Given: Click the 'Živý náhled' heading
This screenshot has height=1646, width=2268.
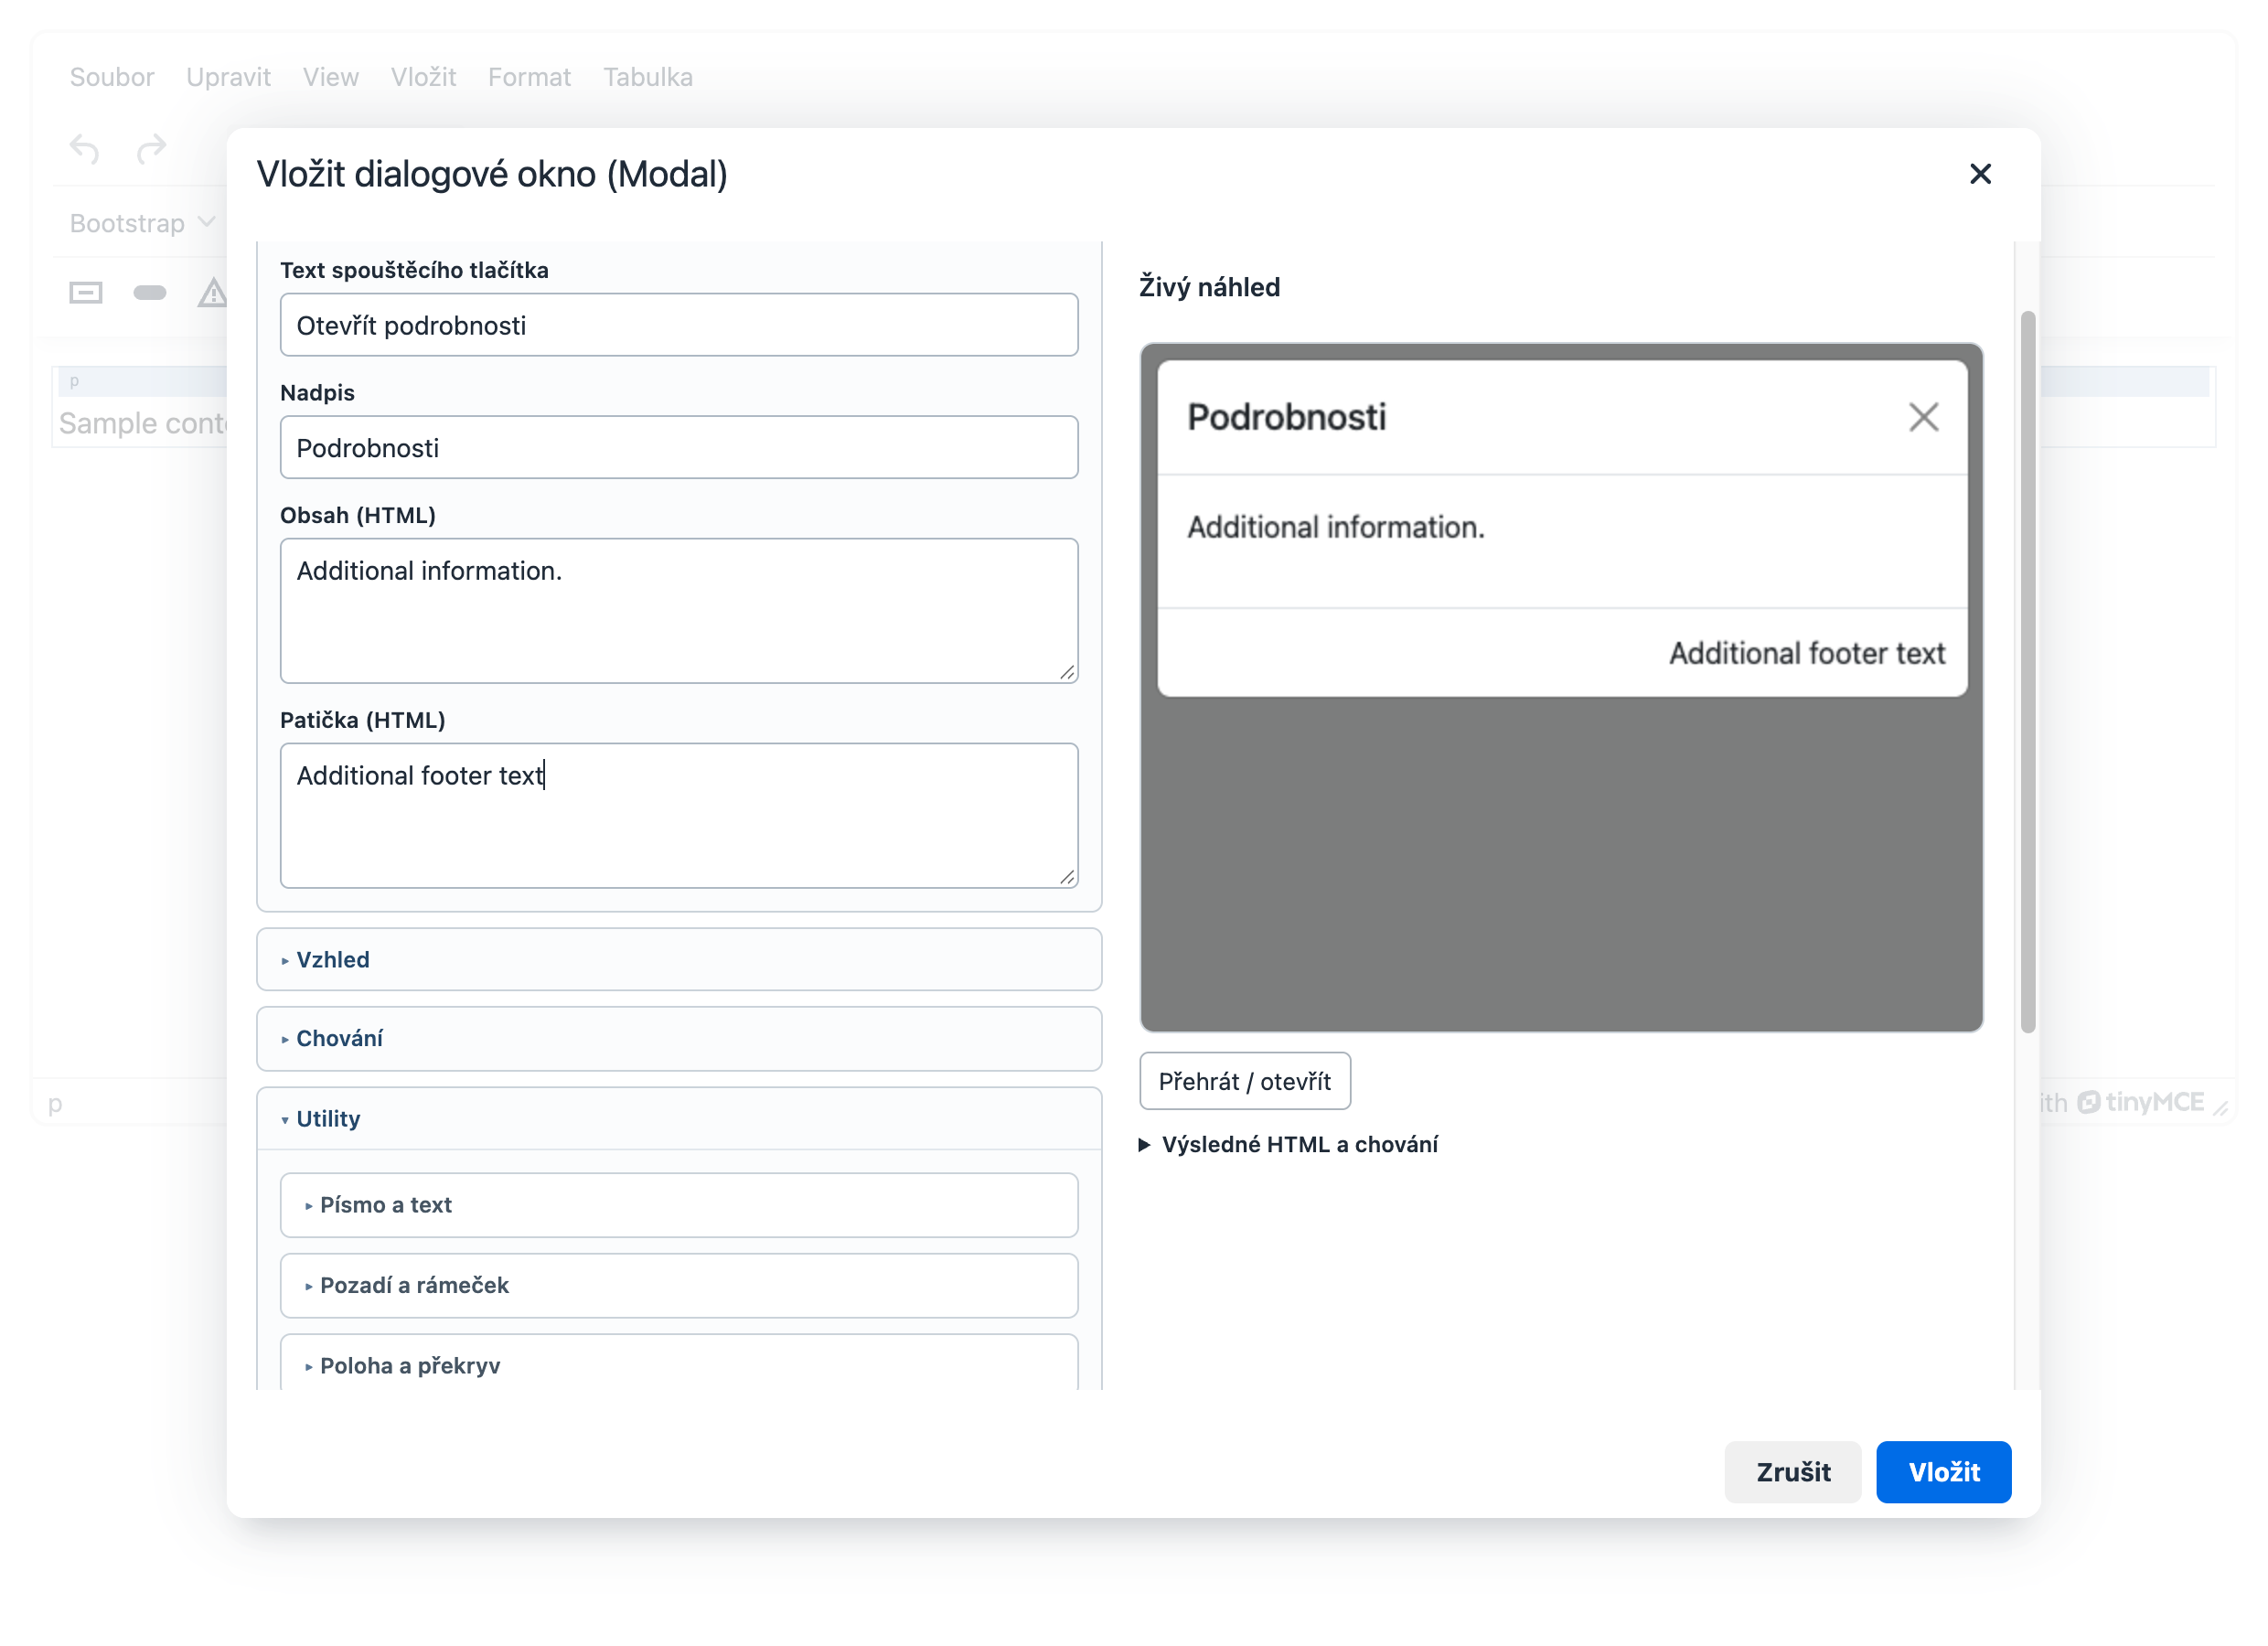Looking at the screenshot, I should [1209, 287].
